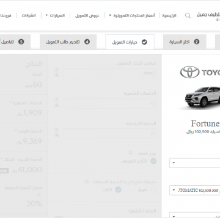This screenshot has width=220, height=220.
Task: Select خيارات التمويل step tab
Action: (130, 42)
